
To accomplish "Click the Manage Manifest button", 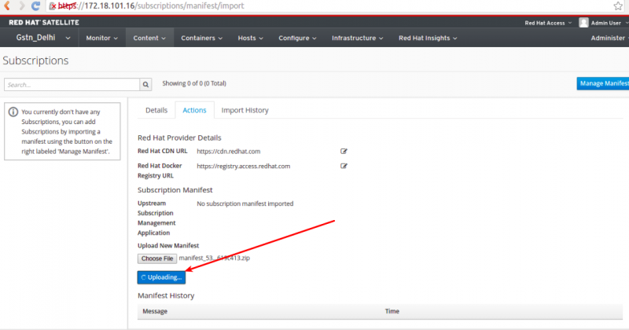I will click(x=602, y=83).
